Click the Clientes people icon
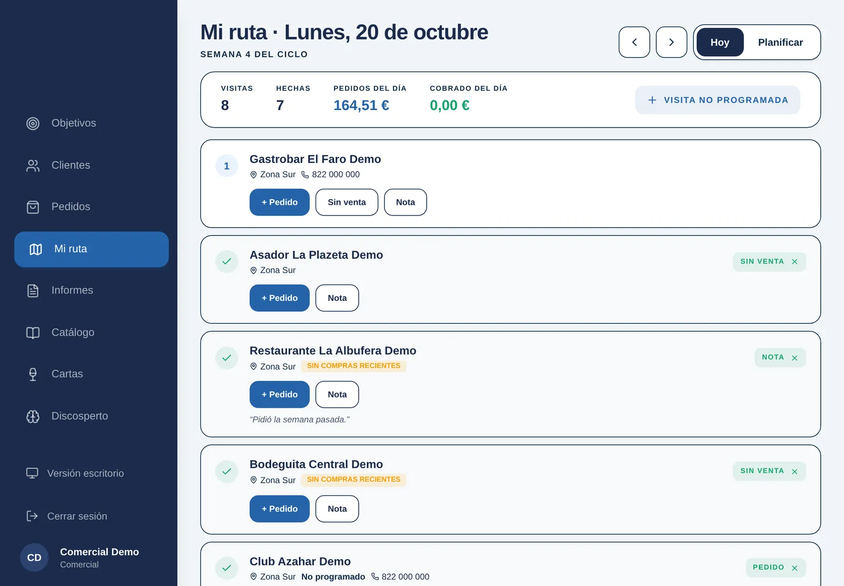The image size is (844, 586). coord(33,165)
